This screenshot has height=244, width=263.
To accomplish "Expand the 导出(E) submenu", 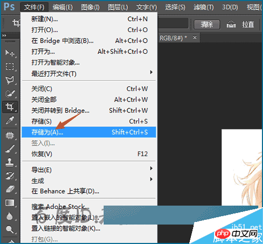I will 89,169.
